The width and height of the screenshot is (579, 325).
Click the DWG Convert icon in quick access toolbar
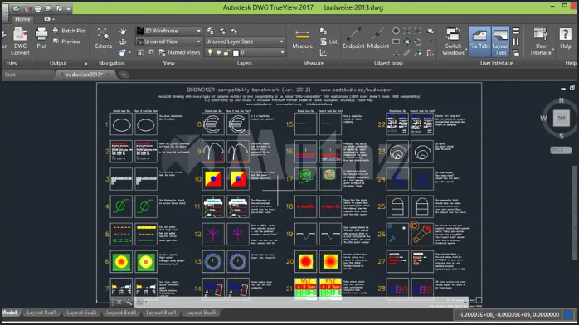[x=27, y=8]
